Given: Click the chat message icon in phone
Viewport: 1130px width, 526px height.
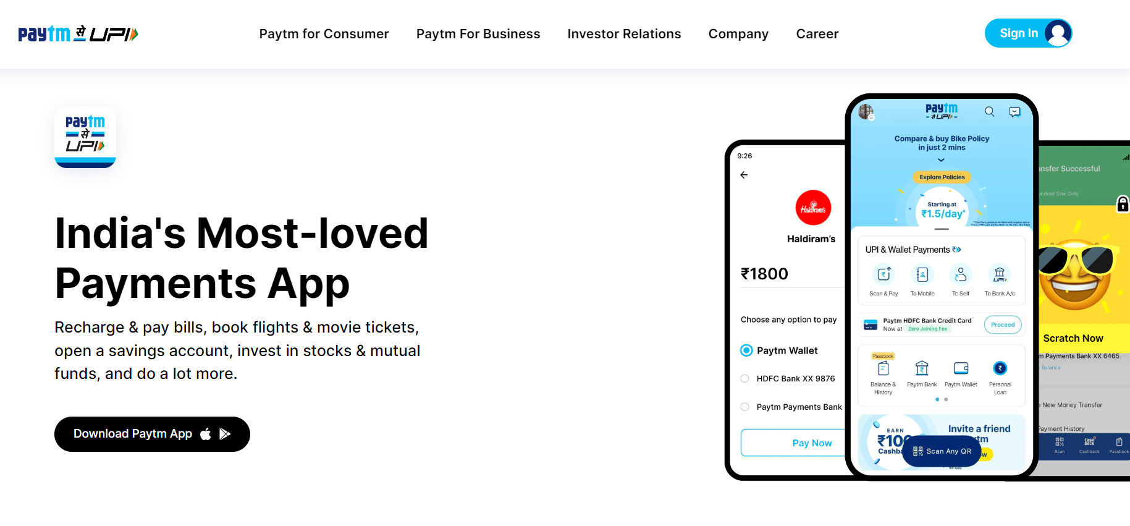Looking at the screenshot, I should coord(1014,111).
